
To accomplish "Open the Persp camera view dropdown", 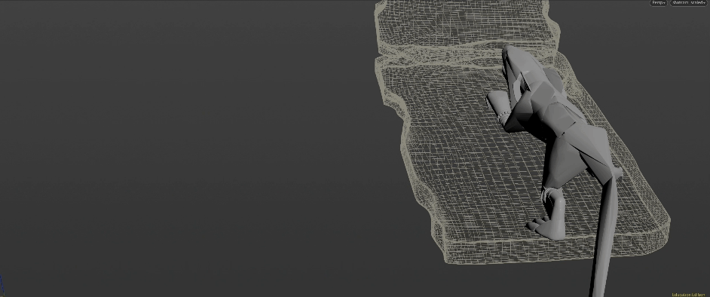I will point(659,3).
